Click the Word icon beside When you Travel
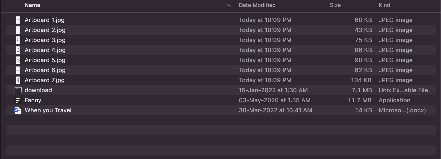 [x=18, y=110]
